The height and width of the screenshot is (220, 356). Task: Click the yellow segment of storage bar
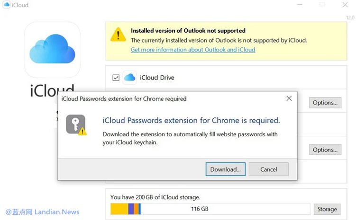pos(119,209)
